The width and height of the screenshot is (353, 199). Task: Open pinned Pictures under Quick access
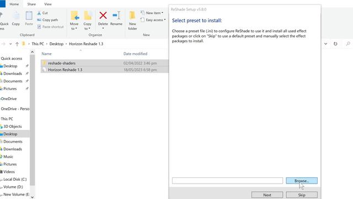(10, 88)
